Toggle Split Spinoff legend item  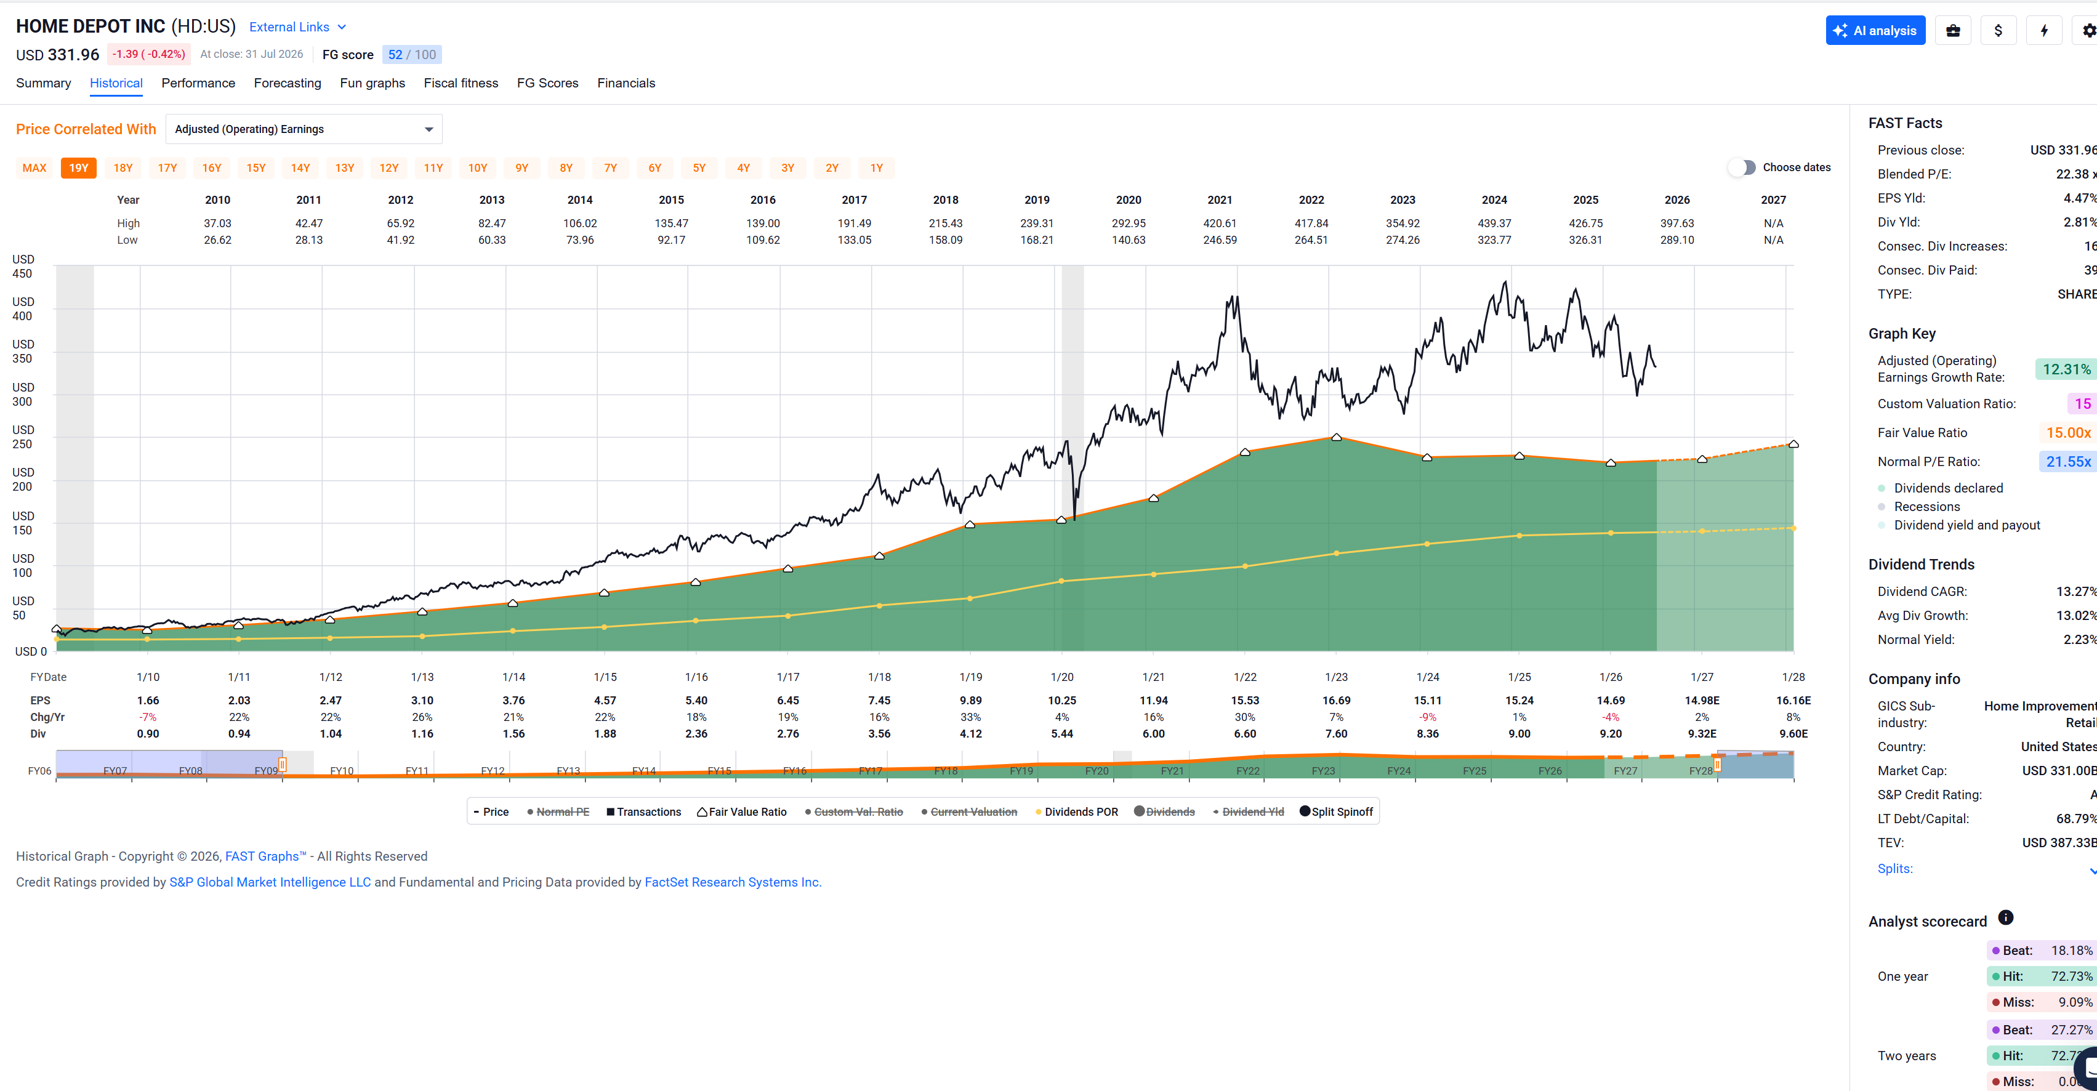click(1336, 811)
